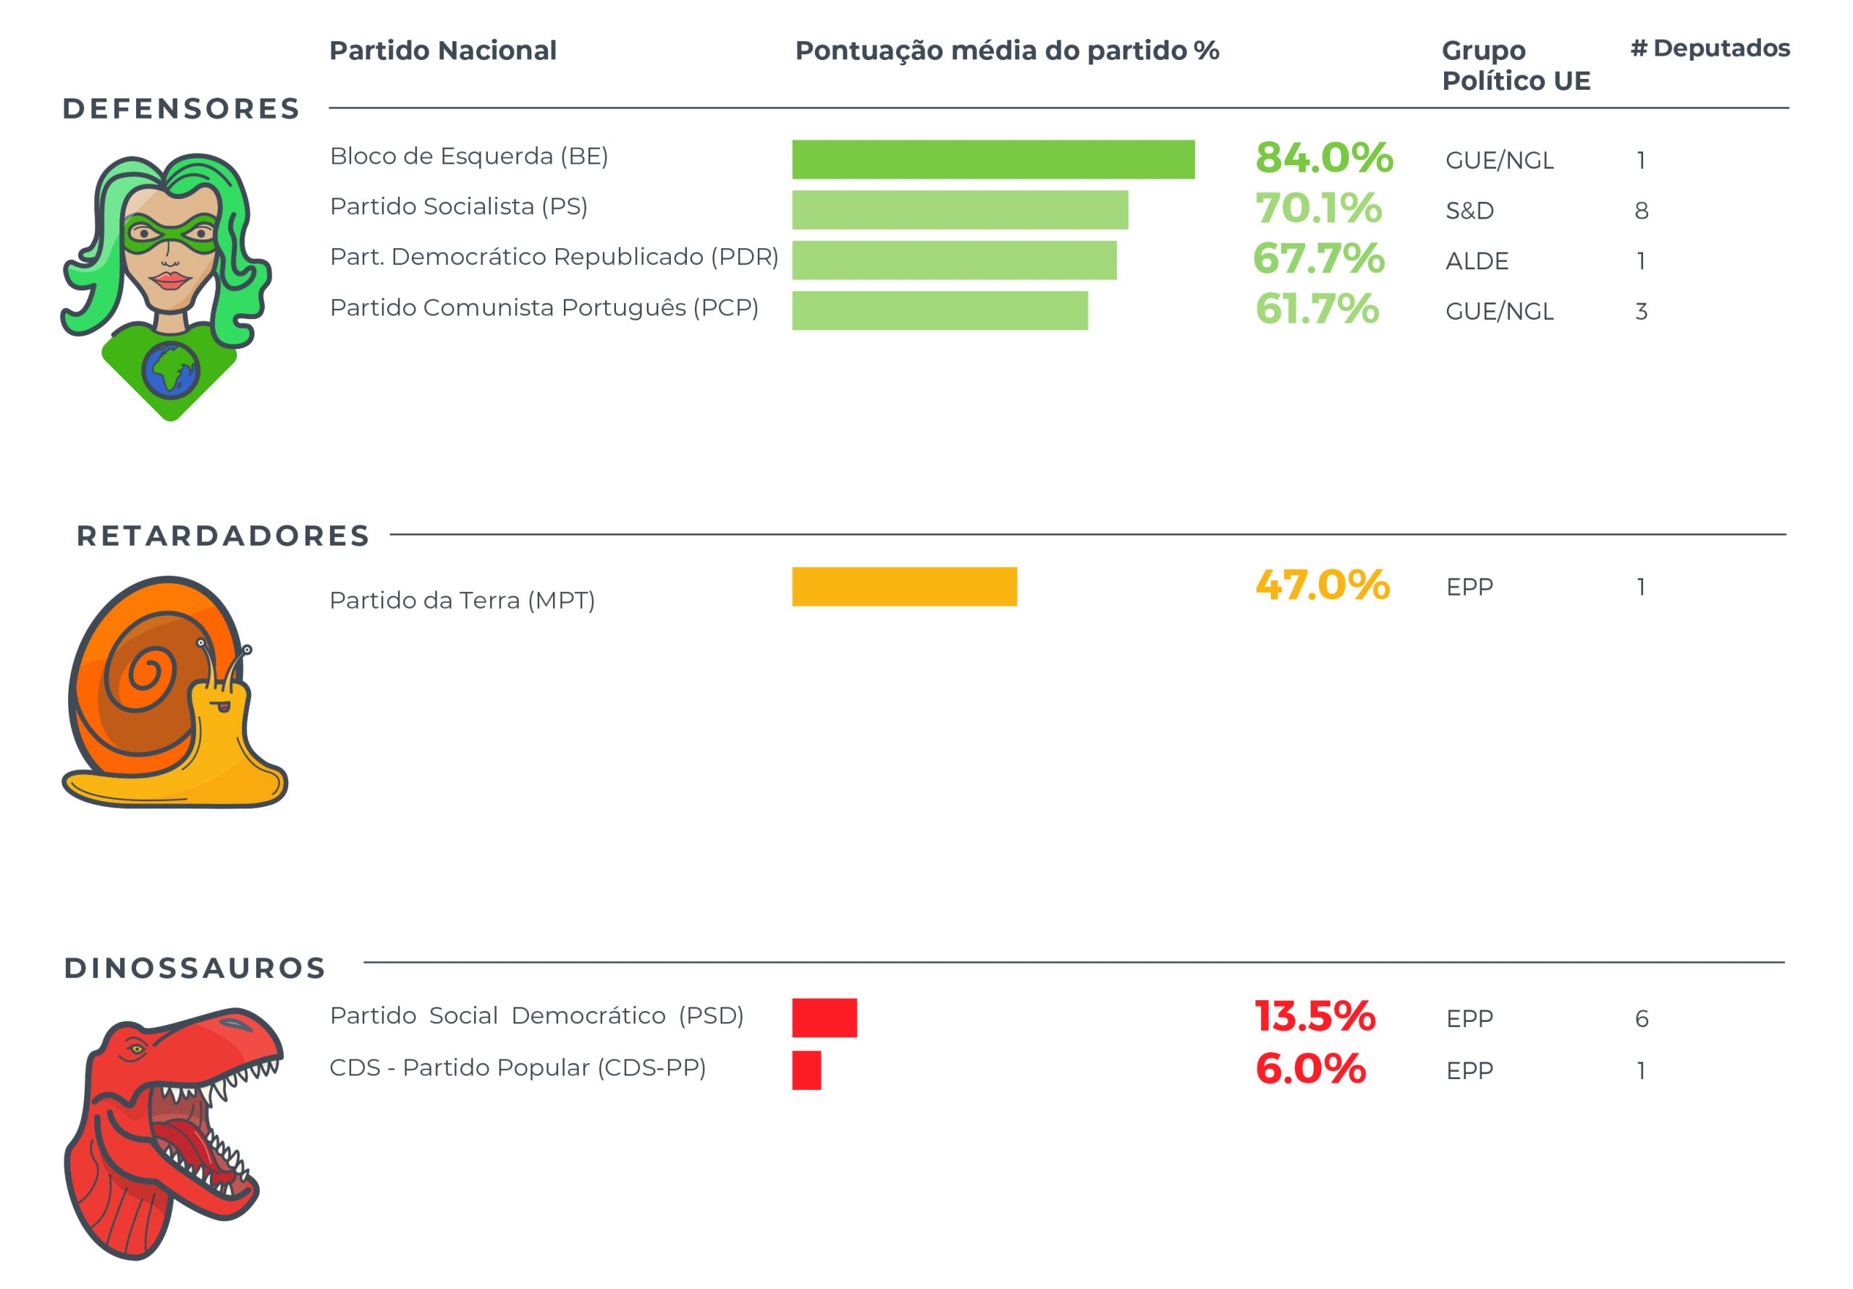Click the ALDE group label
The height and width of the screenshot is (1289, 1853).
point(1476,261)
